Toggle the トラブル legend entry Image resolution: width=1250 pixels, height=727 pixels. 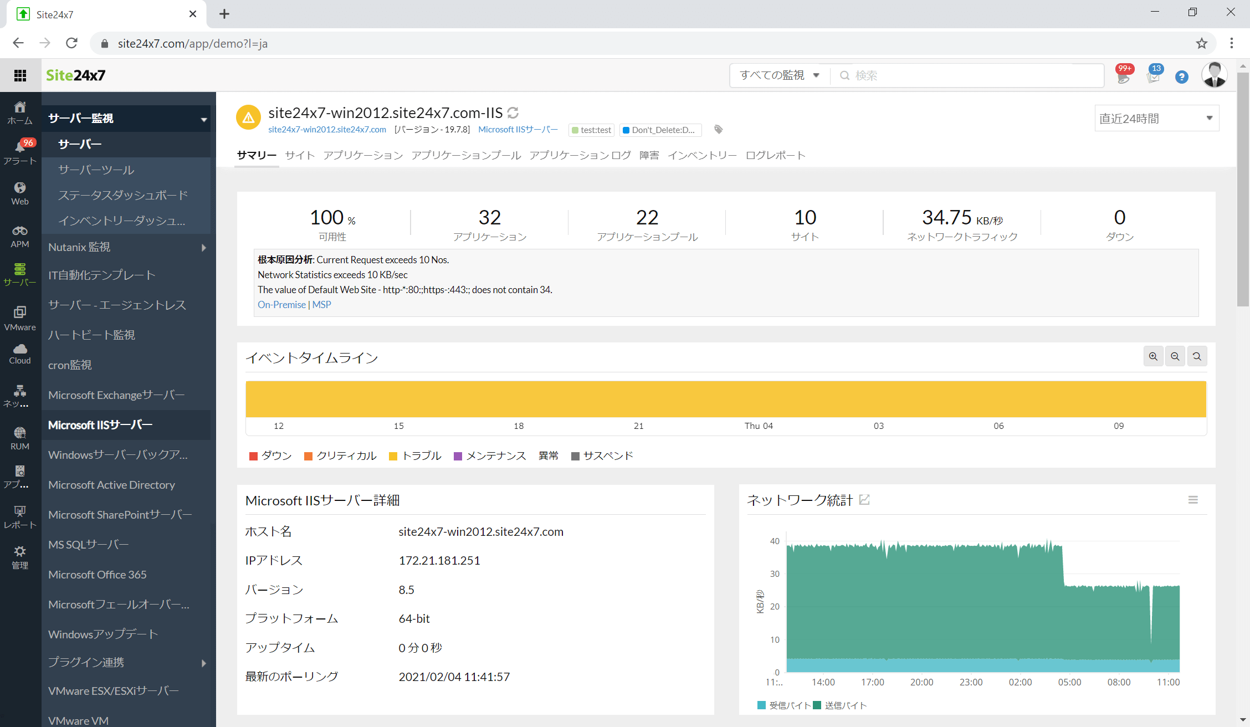(416, 455)
